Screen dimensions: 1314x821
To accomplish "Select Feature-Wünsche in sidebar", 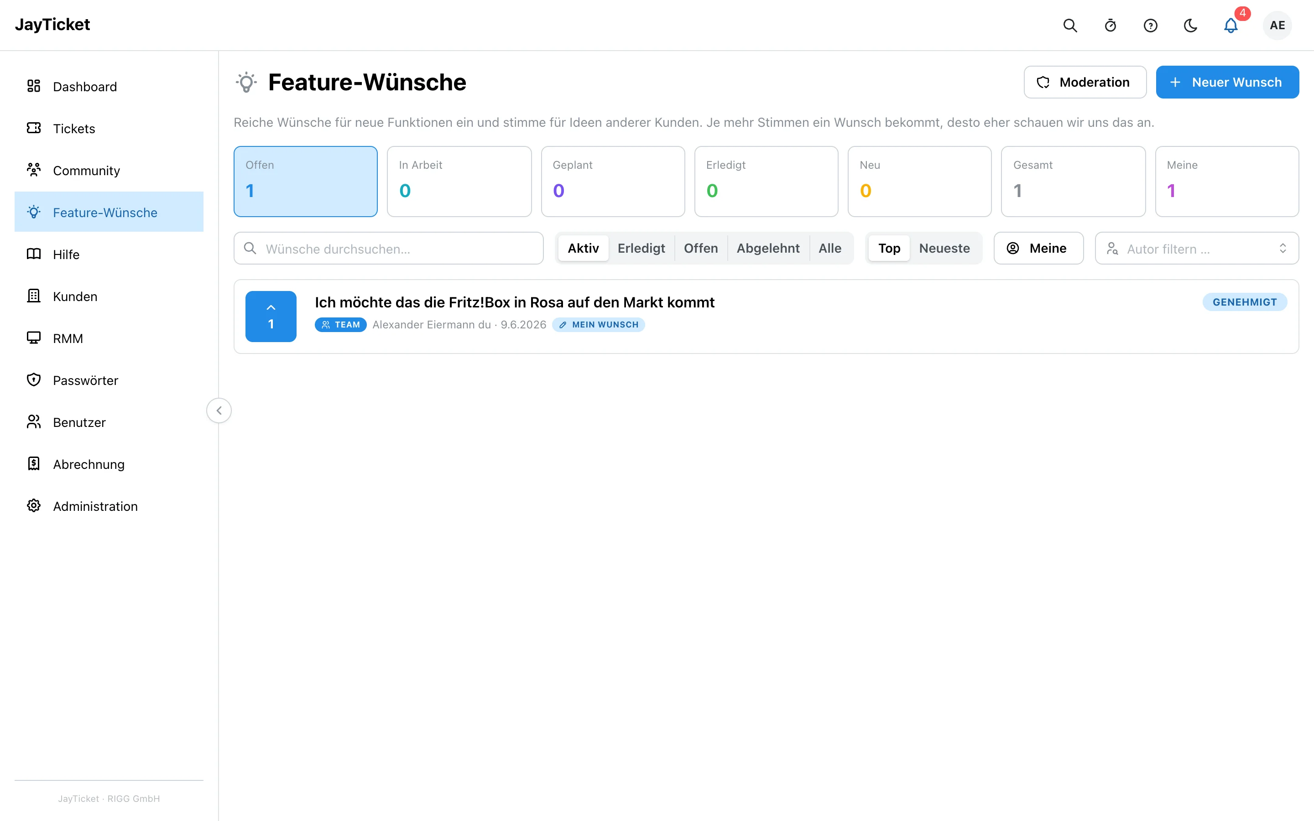I will pos(109,212).
